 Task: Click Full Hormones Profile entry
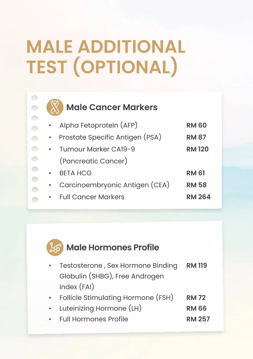tap(94, 319)
